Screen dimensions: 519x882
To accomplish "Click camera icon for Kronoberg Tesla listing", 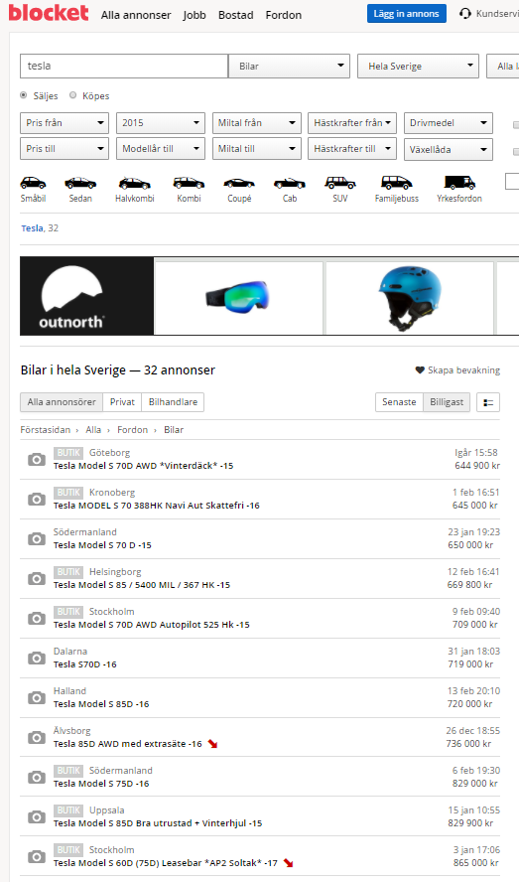I will click(x=37, y=499).
